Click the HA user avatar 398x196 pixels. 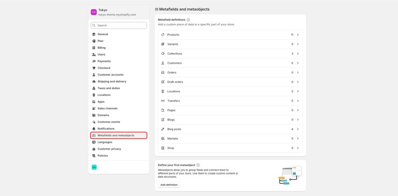94,167
